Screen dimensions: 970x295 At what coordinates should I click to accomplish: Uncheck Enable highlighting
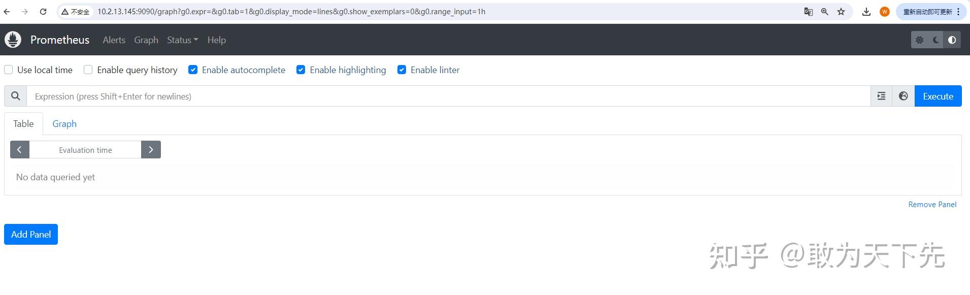pos(301,70)
